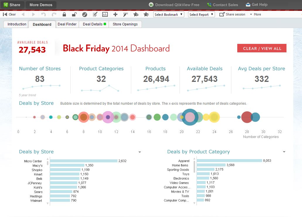Select Home Items category label

pos(180,165)
